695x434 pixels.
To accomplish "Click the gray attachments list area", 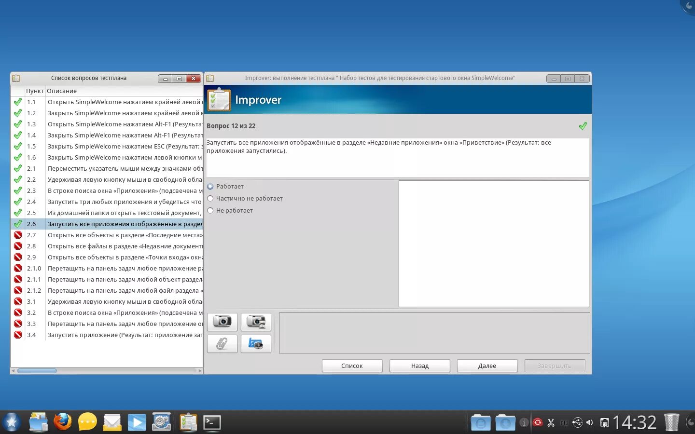I will [434, 333].
